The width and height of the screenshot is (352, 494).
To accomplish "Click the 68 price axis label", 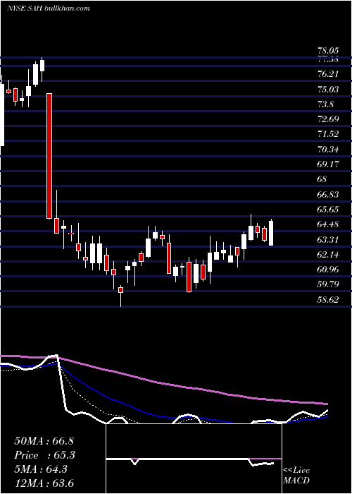I will [x=322, y=179].
